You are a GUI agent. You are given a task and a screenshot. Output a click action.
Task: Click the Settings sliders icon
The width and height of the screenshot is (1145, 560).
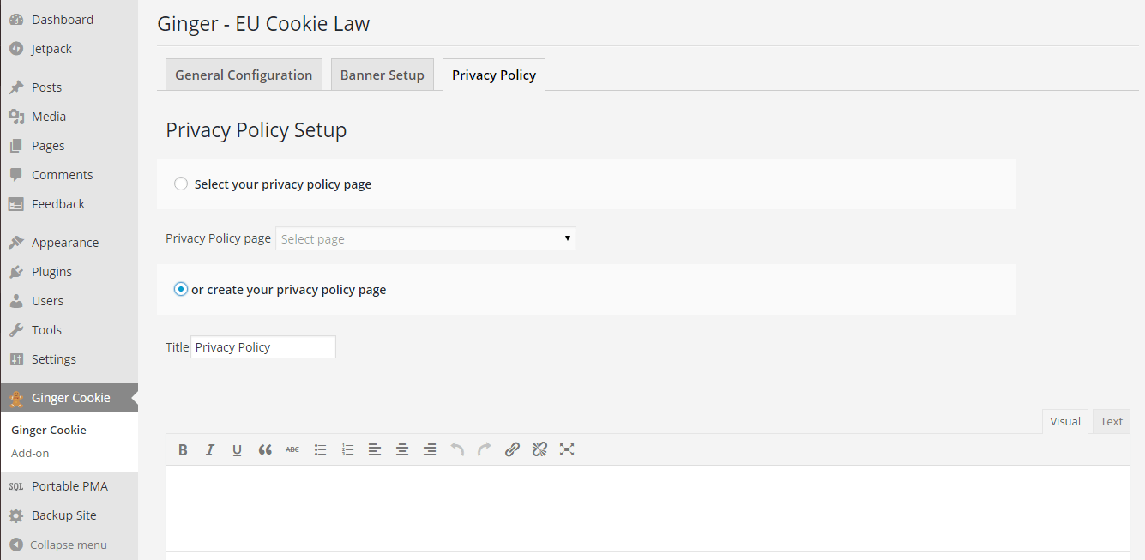click(16, 359)
